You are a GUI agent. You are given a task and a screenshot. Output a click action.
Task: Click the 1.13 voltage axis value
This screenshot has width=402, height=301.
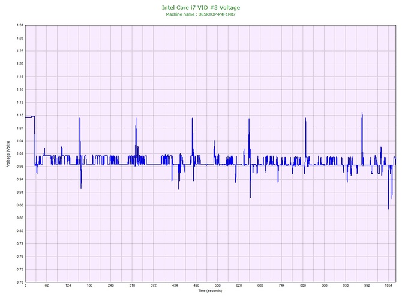(20, 102)
